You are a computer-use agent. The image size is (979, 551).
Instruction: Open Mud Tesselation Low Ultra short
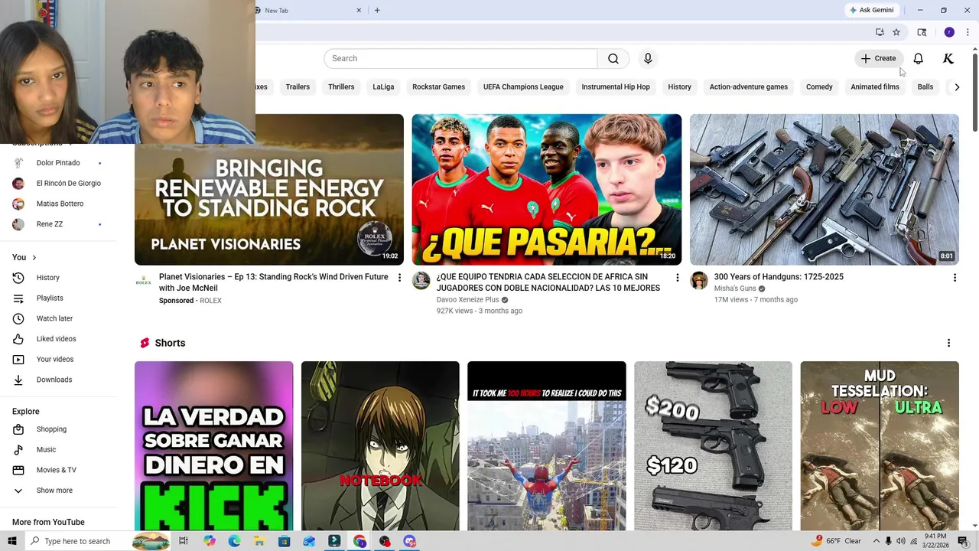pyautogui.click(x=880, y=446)
